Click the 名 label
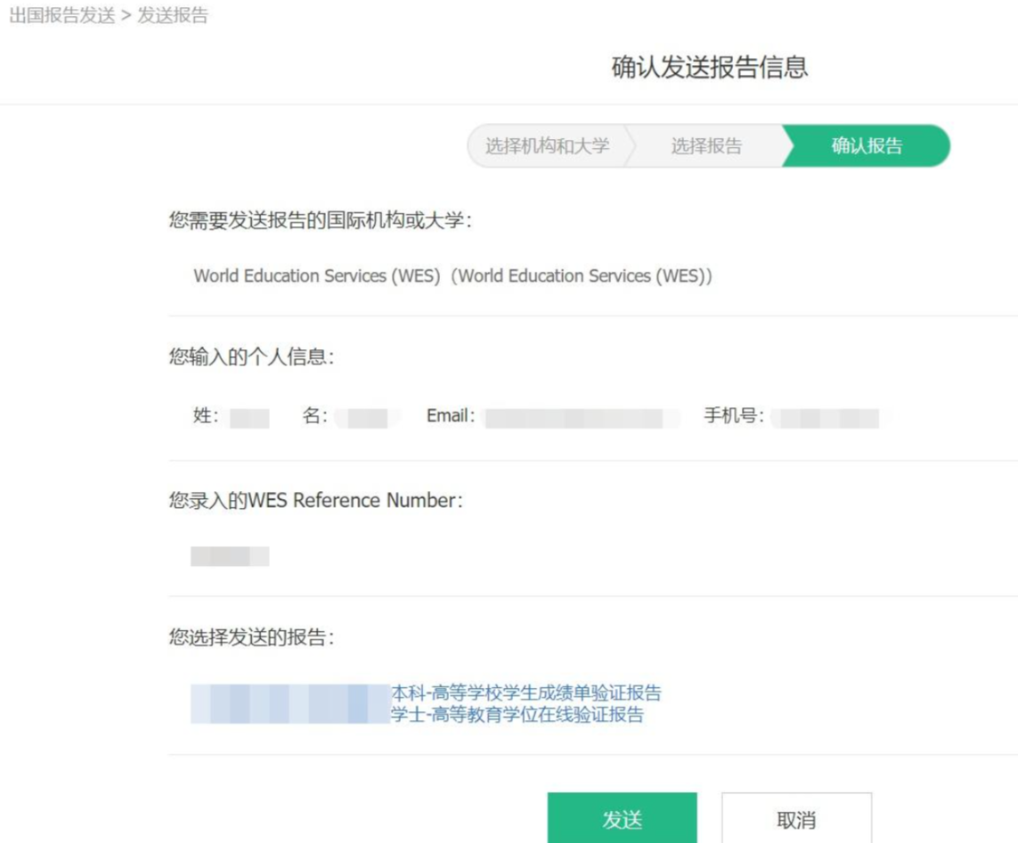The width and height of the screenshot is (1018, 843). point(315,415)
